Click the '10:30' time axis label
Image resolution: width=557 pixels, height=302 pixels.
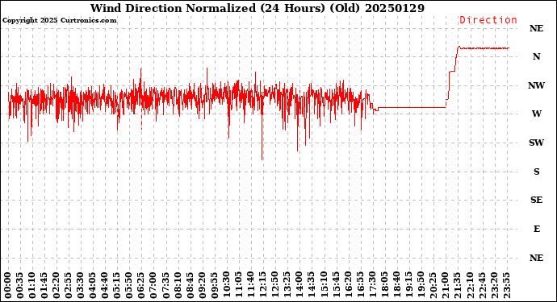pyautogui.click(x=227, y=286)
